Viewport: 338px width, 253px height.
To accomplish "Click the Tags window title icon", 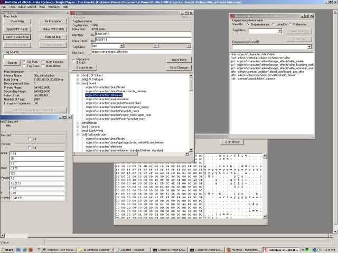I will [72, 13].
